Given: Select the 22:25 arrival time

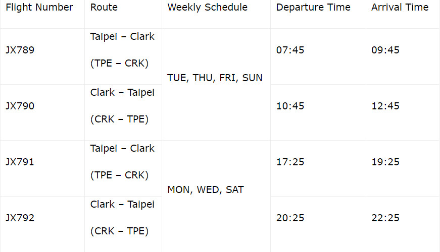Looking at the screenshot, I should pyautogui.click(x=385, y=218).
